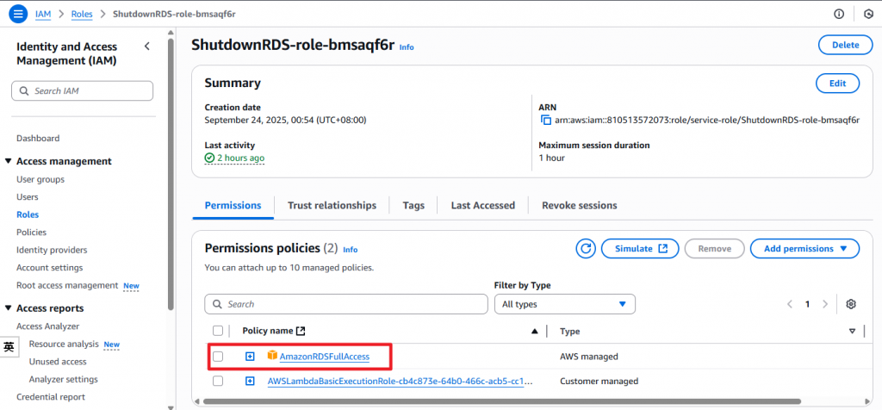Open the AmazonRDSFullAccess policy link
882x410 pixels.
pyautogui.click(x=324, y=356)
